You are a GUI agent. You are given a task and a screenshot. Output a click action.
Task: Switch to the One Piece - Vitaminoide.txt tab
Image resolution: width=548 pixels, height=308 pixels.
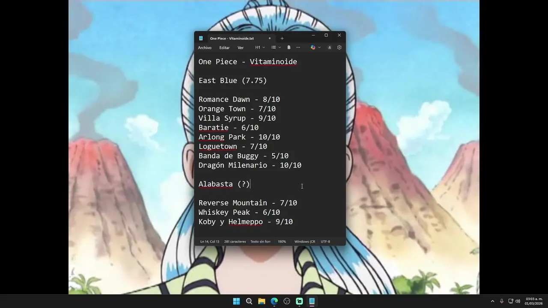pyautogui.click(x=232, y=38)
